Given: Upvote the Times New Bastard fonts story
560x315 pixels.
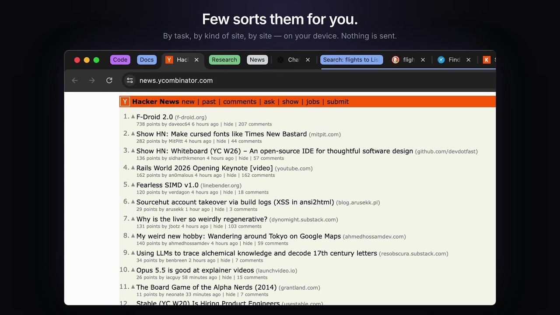Looking at the screenshot, I should point(133,133).
